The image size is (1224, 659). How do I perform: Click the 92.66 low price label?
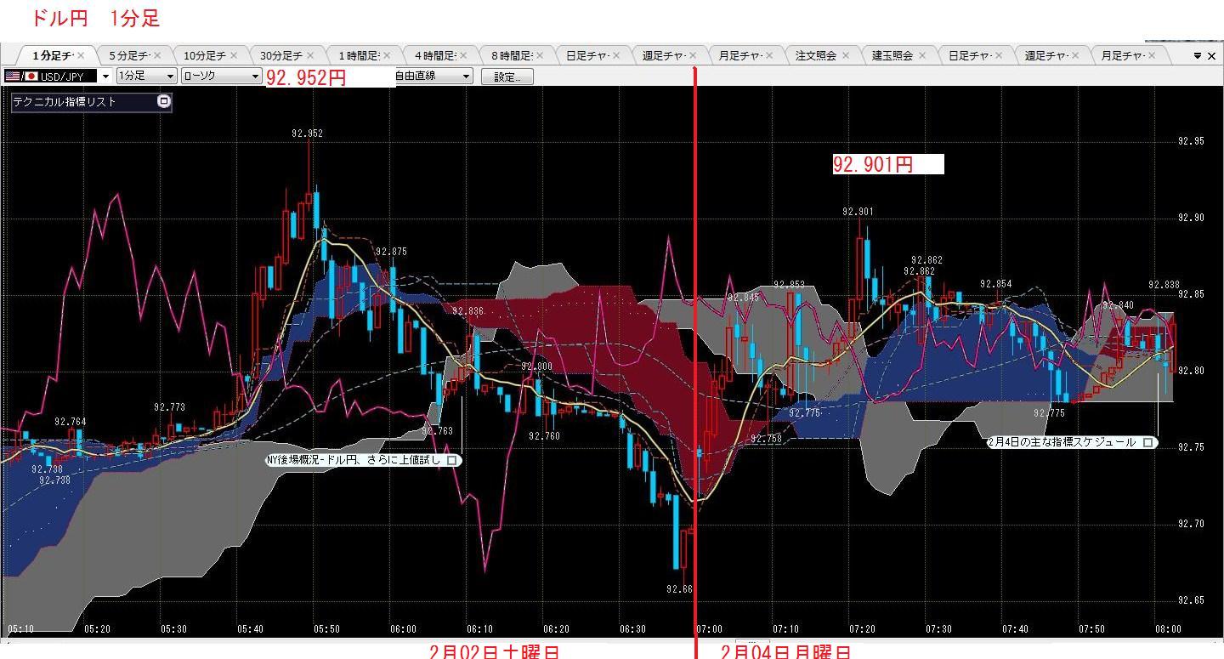pyautogui.click(x=680, y=589)
